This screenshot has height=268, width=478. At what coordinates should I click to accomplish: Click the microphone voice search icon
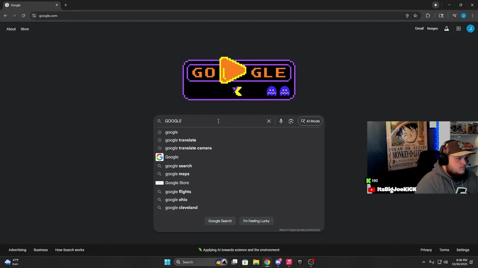click(x=281, y=121)
